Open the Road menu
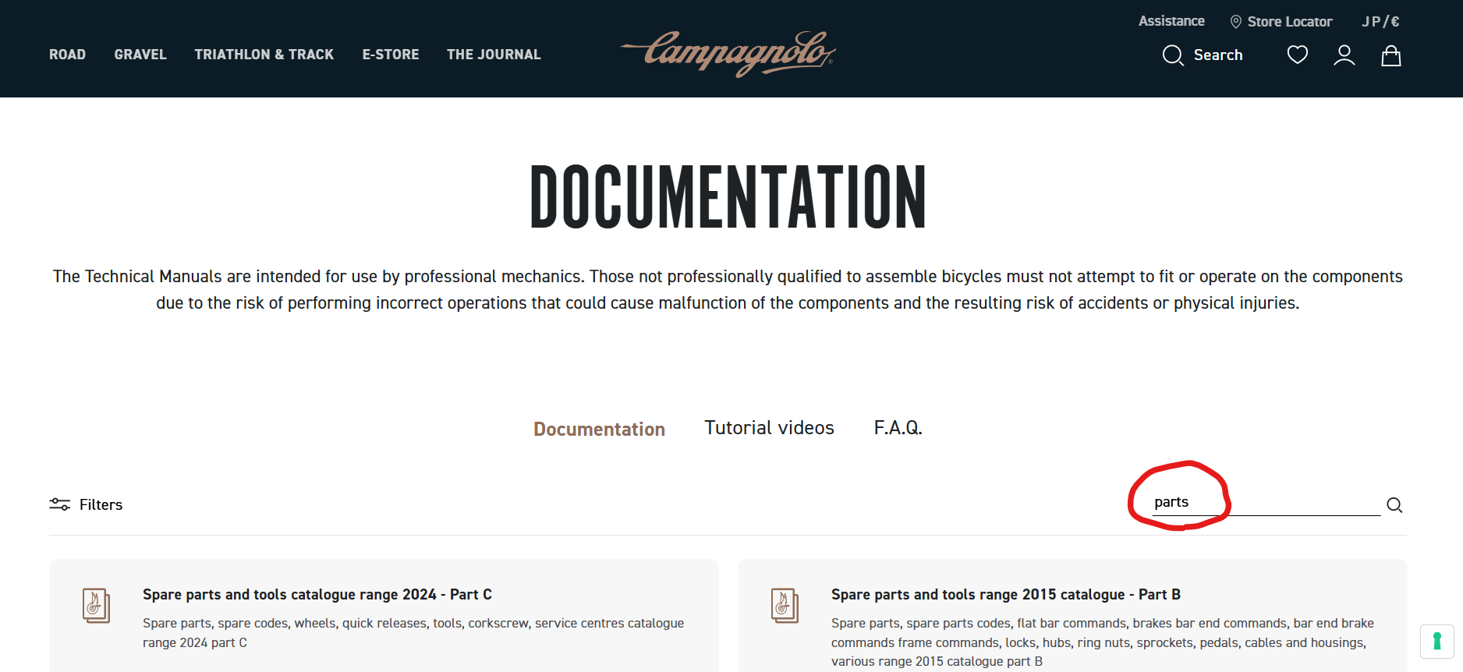This screenshot has height=672, width=1463. (x=67, y=55)
